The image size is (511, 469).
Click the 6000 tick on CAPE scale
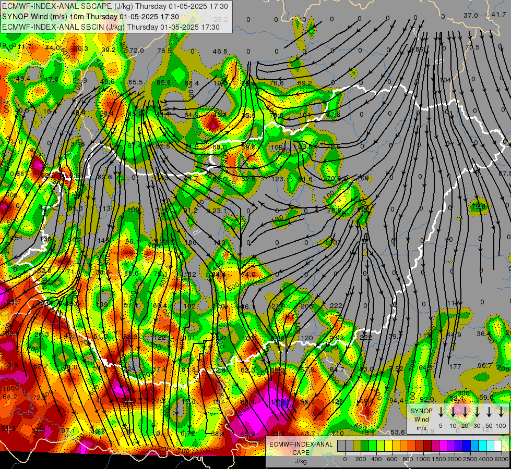502,459
